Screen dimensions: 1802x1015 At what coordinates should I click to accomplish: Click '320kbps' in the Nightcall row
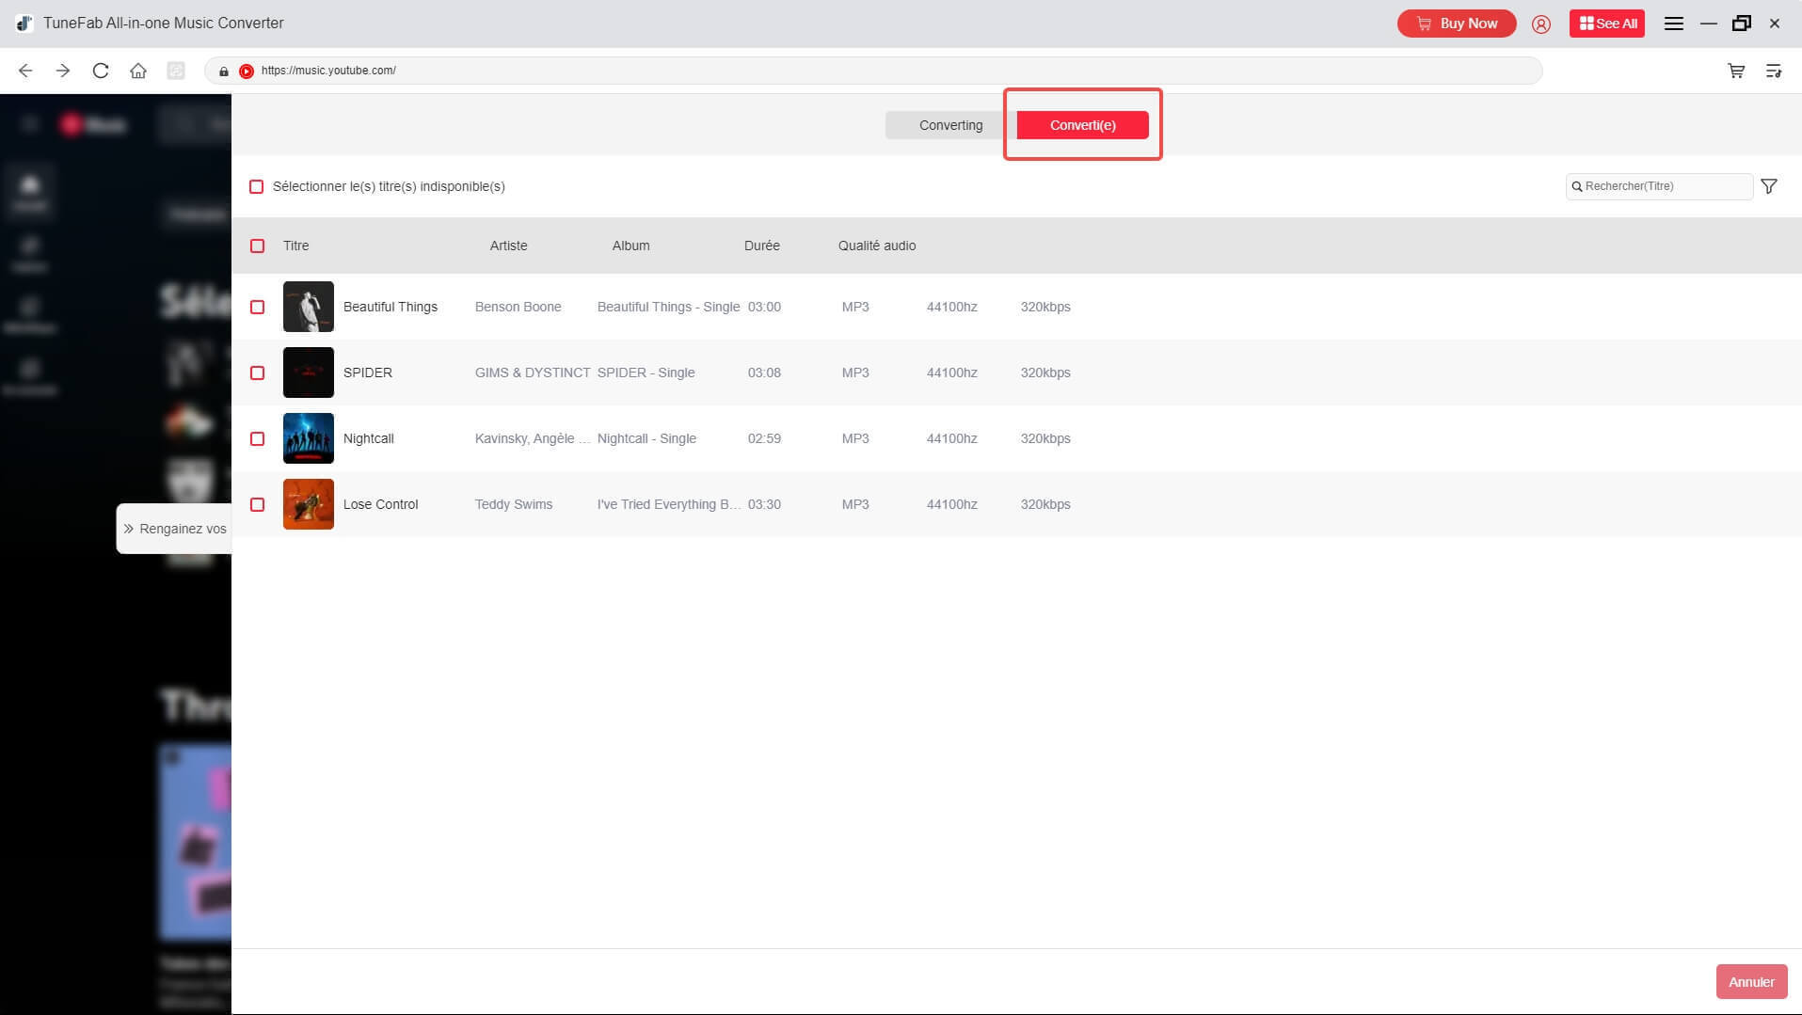tap(1045, 438)
